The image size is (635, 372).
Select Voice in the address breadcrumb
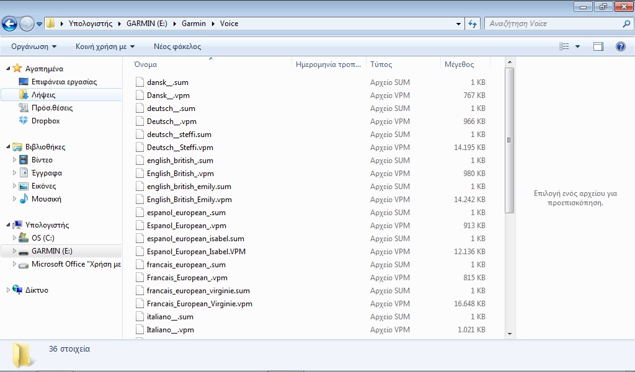pyautogui.click(x=229, y=24)
